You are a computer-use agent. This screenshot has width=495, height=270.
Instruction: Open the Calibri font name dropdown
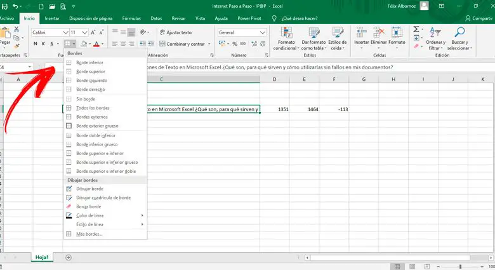(65, 32)
